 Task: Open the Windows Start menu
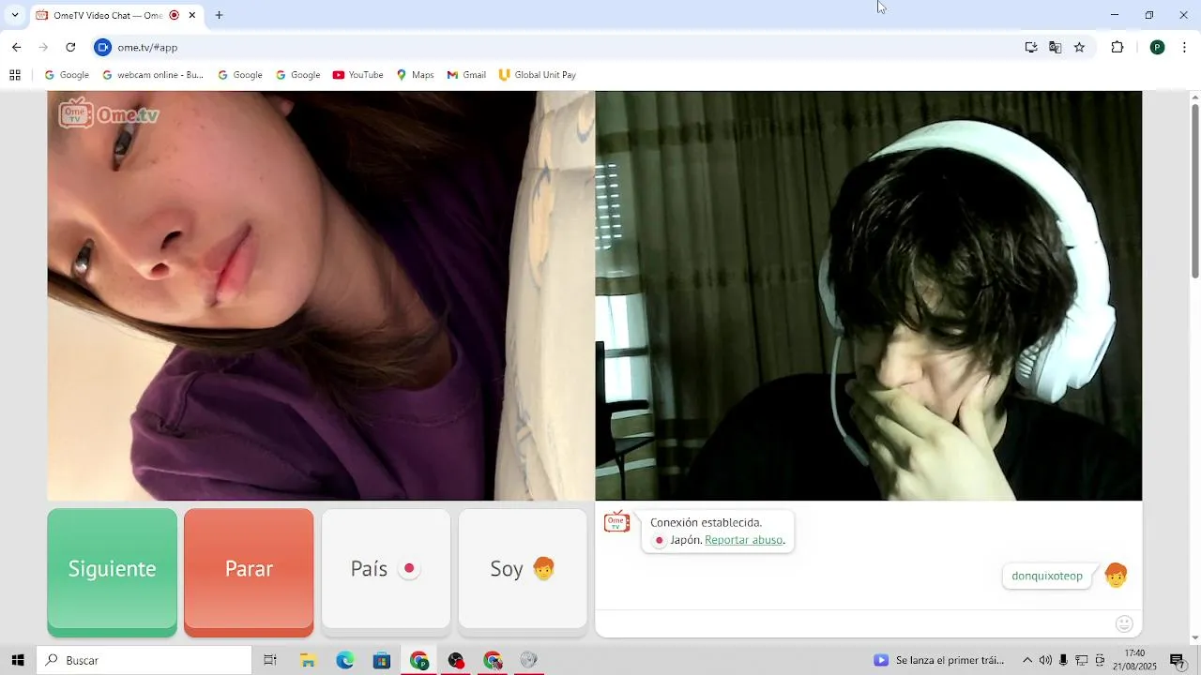pos(17,660)
